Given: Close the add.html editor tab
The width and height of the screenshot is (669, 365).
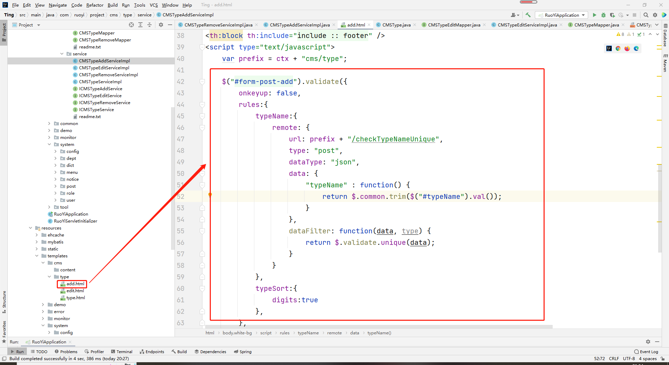Looking at the screenshot, I should (x=369, y=25).
